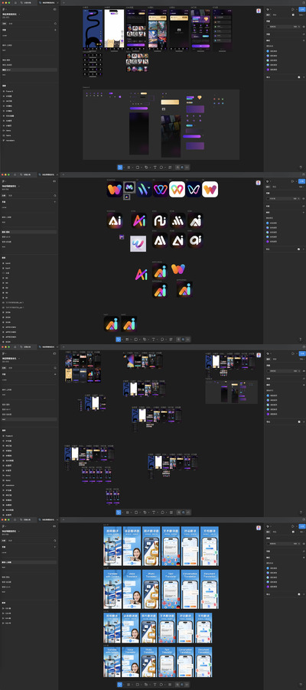Select the Frame tool in the purple app-screens window
The image size is (306, 690).
pyautogui.click(x=128, y=168)
